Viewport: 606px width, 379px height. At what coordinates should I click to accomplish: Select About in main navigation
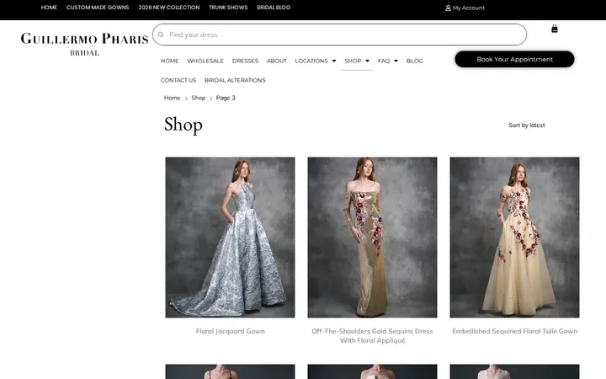point(277,61)
